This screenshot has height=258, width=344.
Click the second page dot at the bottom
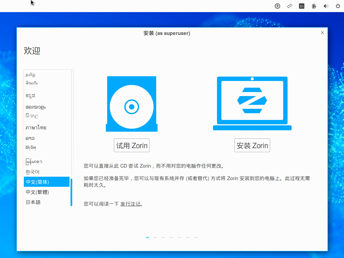(155, 237)
